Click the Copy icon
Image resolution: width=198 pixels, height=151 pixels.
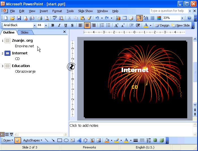pos(76,18)
